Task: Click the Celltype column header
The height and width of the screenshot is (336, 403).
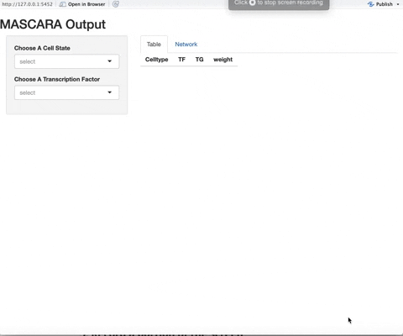Action: point(156,60)
